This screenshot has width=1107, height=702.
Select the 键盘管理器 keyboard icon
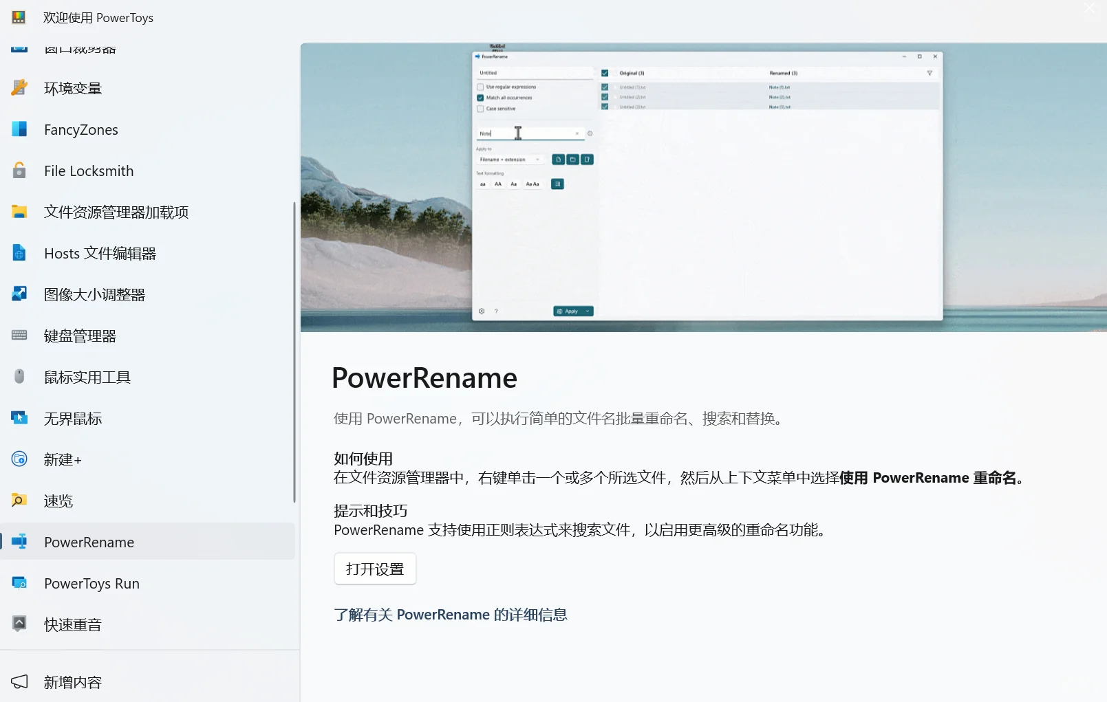point(19,336)
